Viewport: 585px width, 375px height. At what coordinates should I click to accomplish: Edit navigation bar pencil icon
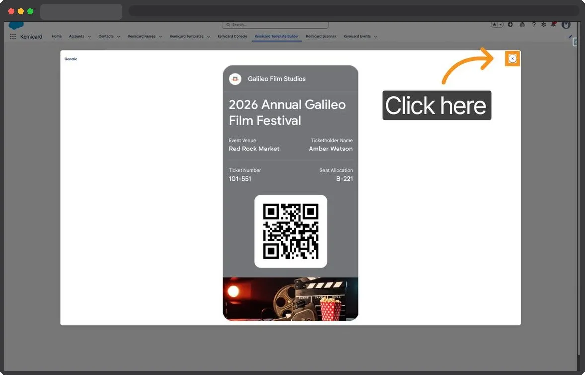click(570, 37)
